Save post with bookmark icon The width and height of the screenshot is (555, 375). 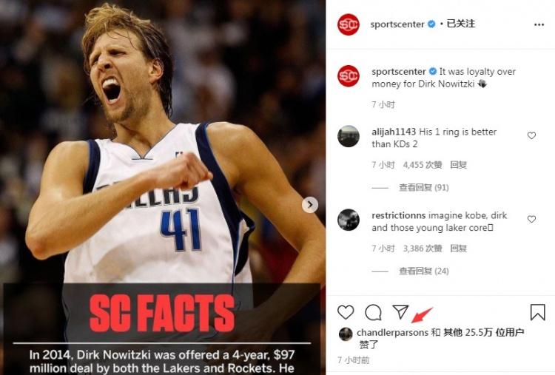point(537,312)
